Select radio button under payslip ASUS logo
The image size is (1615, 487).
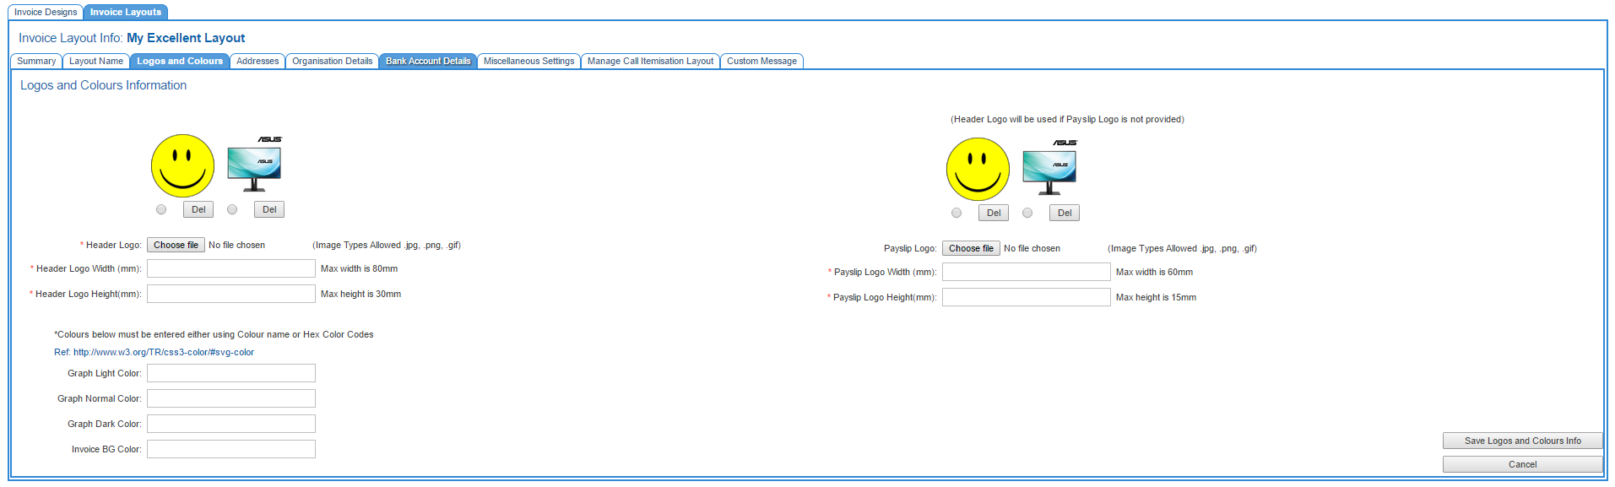coord(1027,213)
